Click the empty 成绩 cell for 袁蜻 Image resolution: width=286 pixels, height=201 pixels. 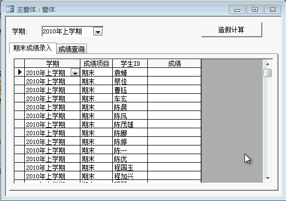pyautogui.click(x=174, y=72)
